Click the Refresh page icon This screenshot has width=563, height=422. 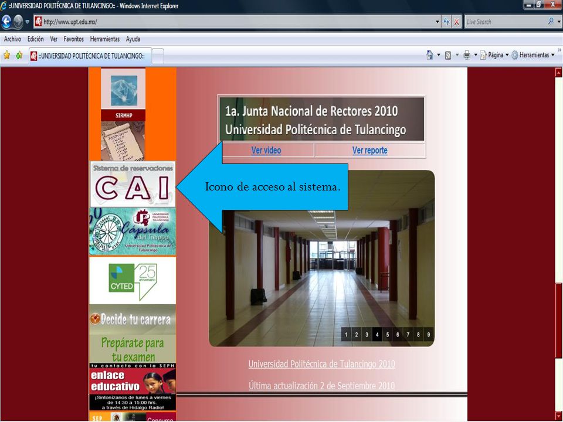(446, 22)
